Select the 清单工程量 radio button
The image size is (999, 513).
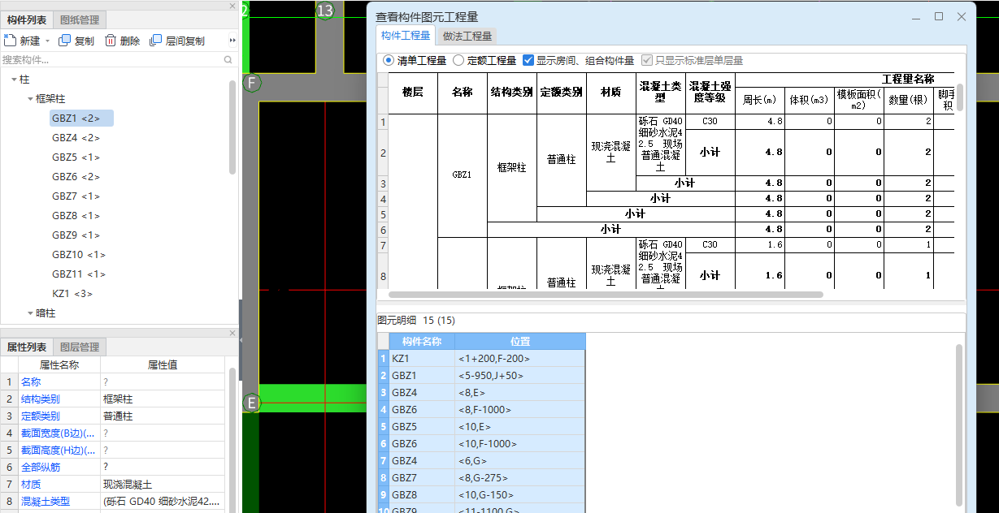[x=388, y=60]
